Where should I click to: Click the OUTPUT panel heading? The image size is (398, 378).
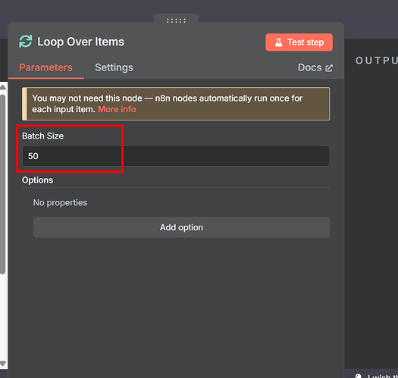tap(377, 61)
